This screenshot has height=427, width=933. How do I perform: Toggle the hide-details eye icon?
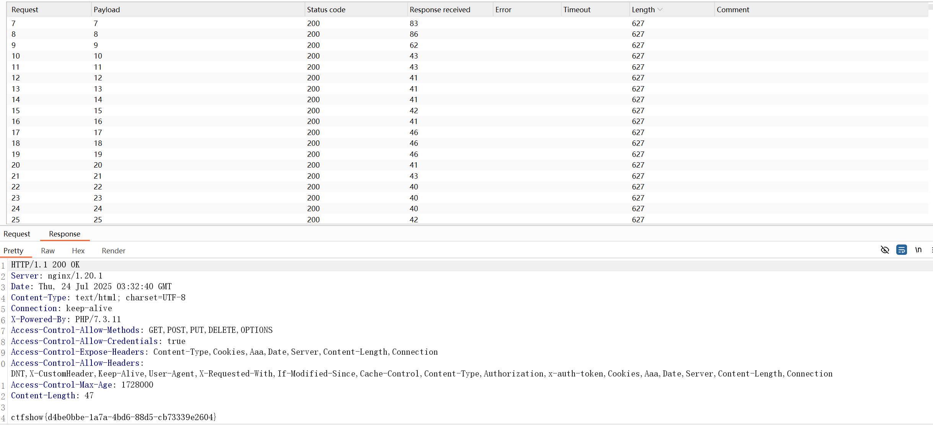pyautogui.click(x=884, y=250)
